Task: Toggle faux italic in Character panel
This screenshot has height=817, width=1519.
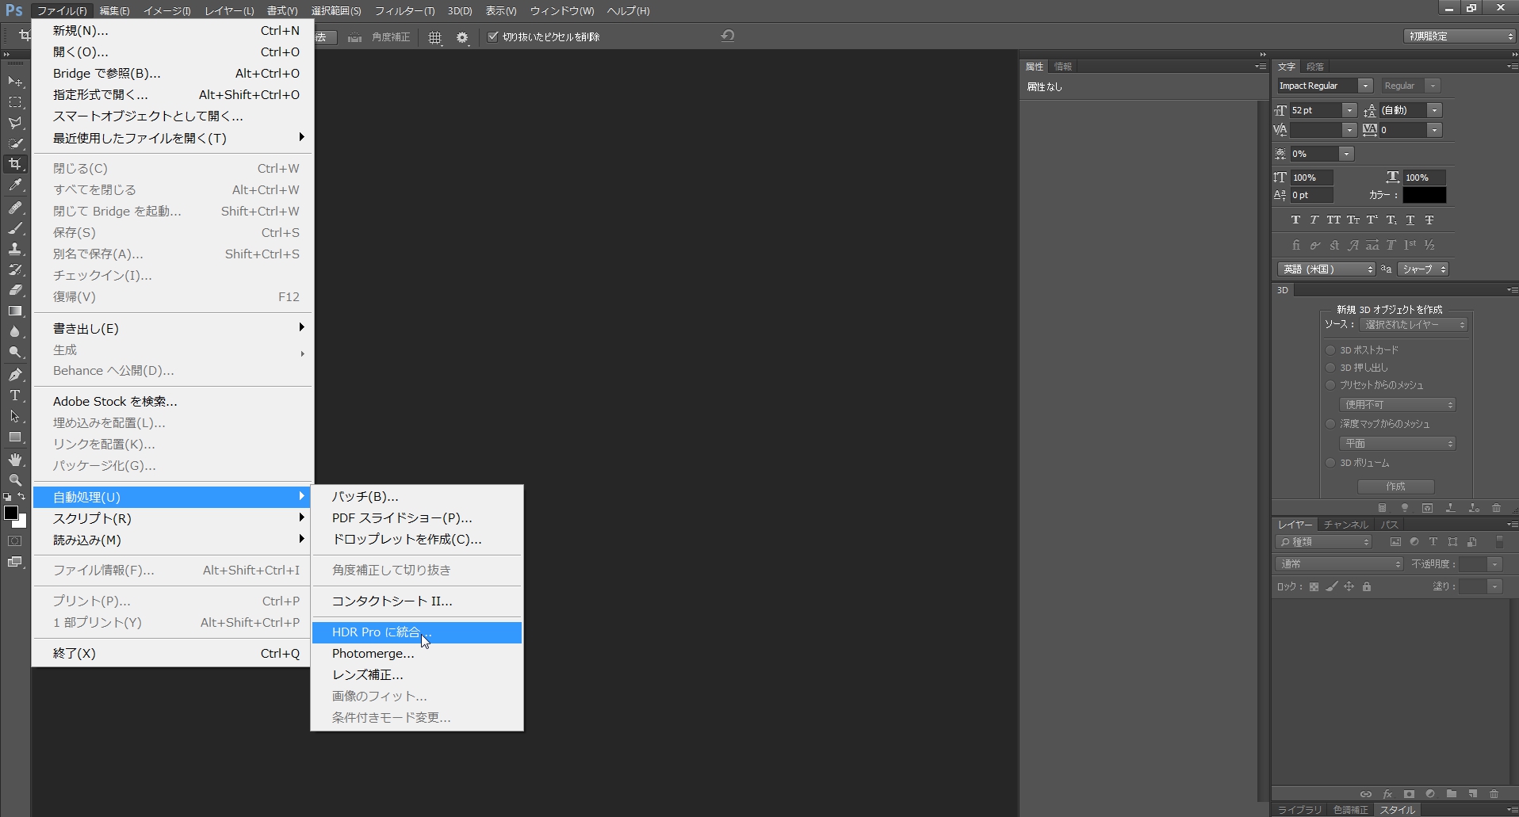Action: pos(1314,220)
